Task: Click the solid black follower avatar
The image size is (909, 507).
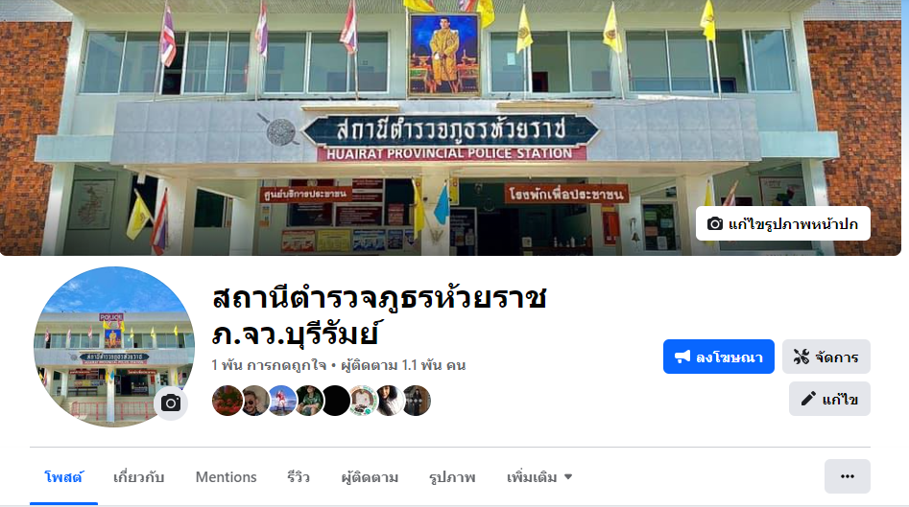Action: tap(336, 401)
